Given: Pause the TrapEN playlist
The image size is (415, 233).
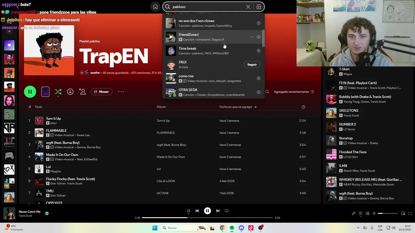Looking at the screenshot, I should pos(30,92).
